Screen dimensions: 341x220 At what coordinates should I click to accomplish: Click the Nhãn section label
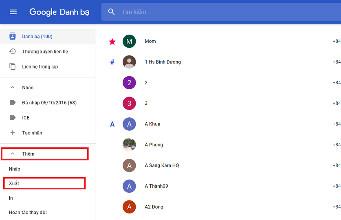point(28,88)
